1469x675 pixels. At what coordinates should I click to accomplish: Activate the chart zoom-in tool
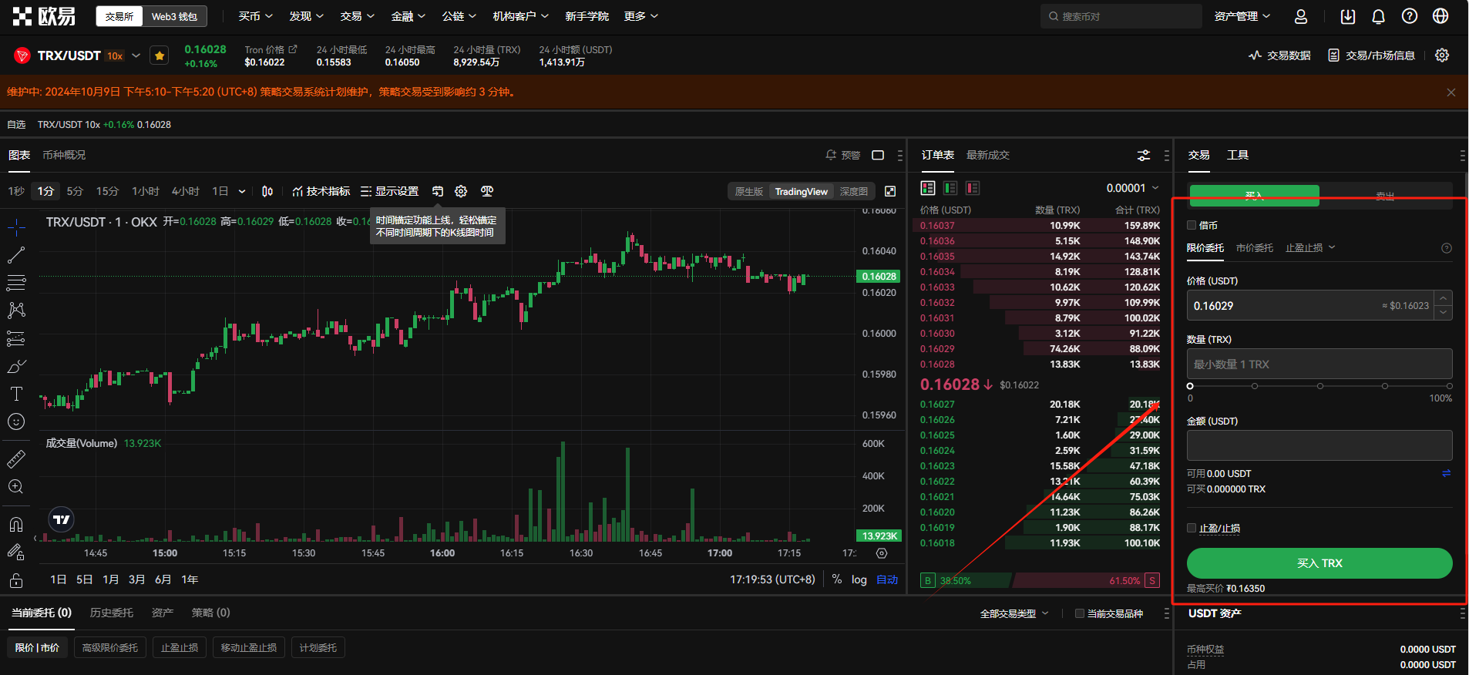pos(16,487)
